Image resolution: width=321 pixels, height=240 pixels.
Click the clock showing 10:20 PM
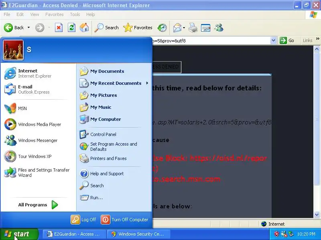click(306, 234)
